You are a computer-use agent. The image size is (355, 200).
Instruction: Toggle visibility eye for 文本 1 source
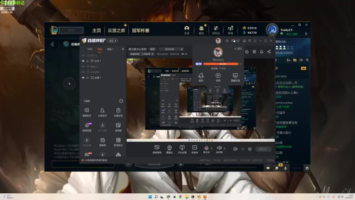[x=83, y=61]
